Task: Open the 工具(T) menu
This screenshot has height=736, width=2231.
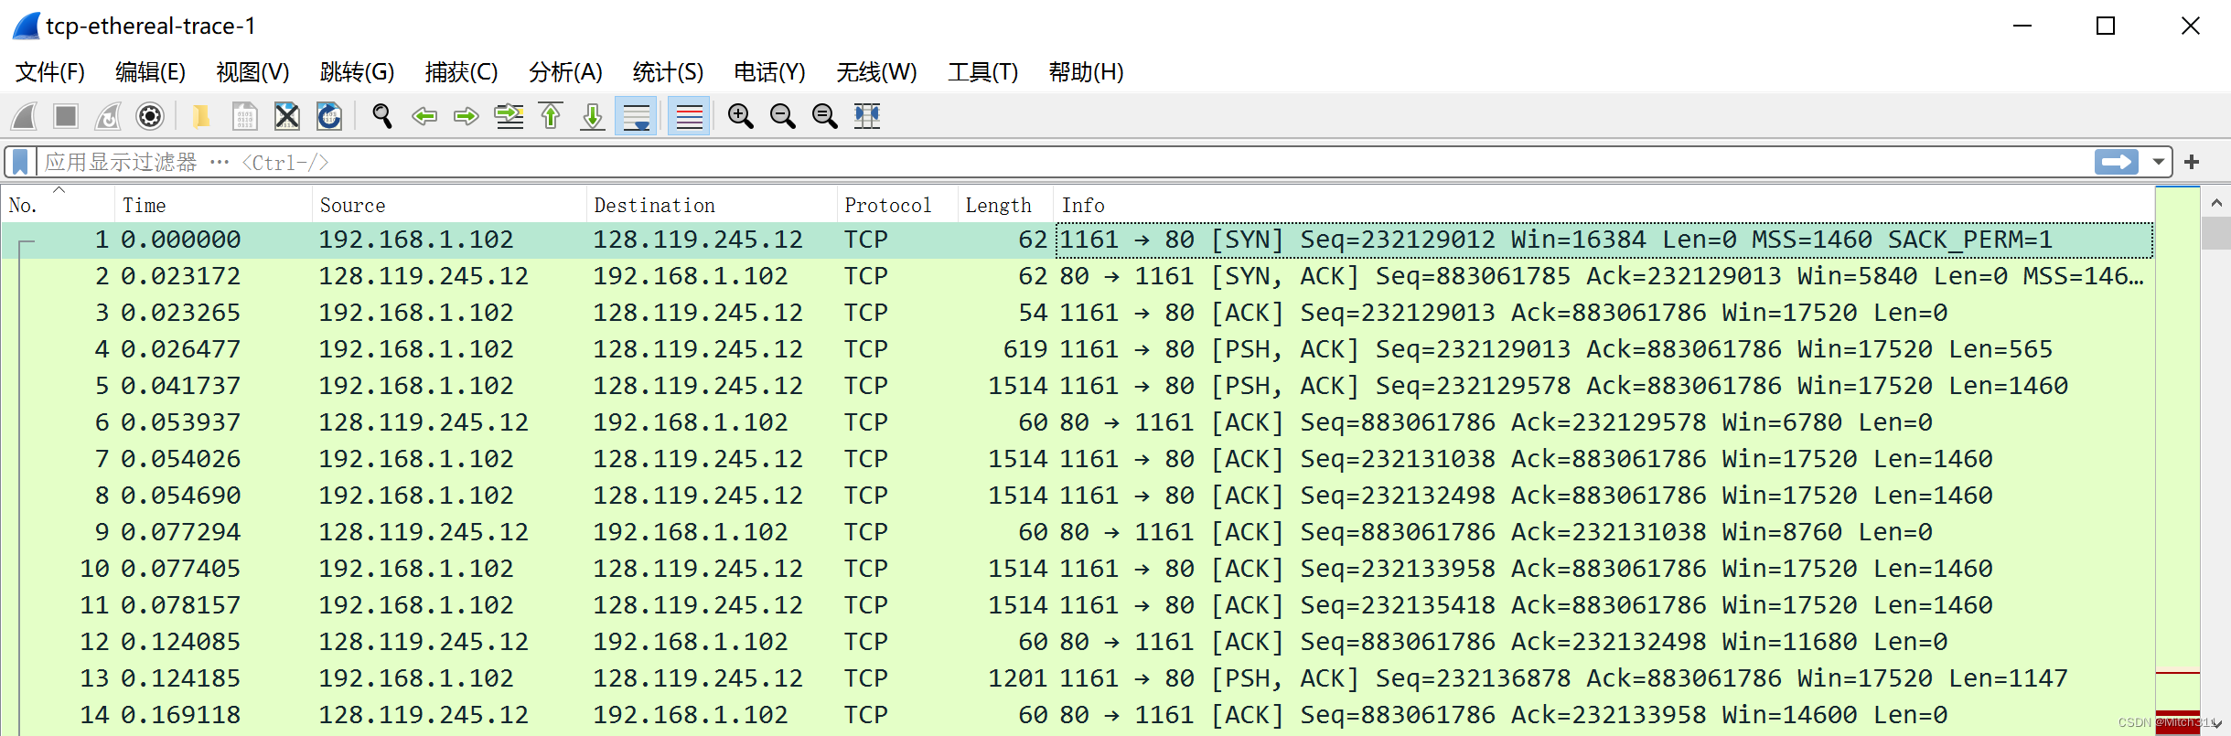Action: [983, 71]
